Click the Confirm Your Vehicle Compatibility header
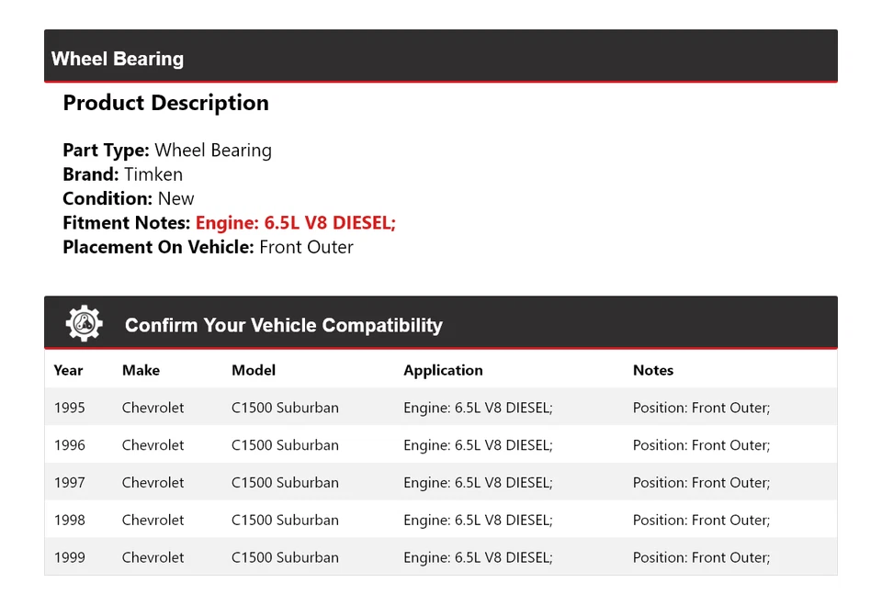 point(283,326)
